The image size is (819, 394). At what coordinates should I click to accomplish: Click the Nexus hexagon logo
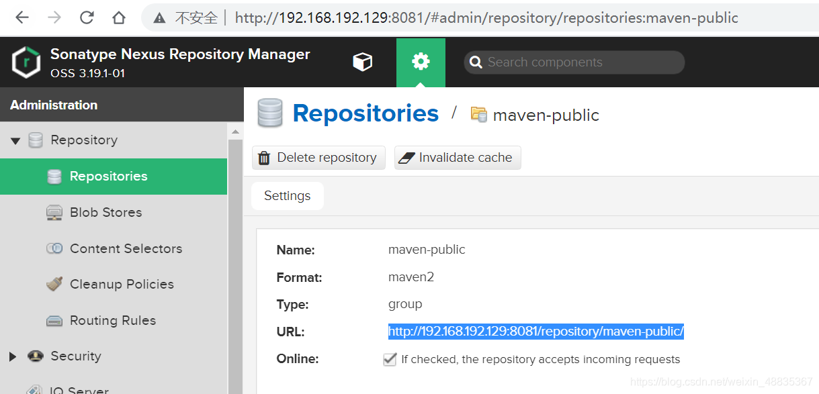click(26, 62)
